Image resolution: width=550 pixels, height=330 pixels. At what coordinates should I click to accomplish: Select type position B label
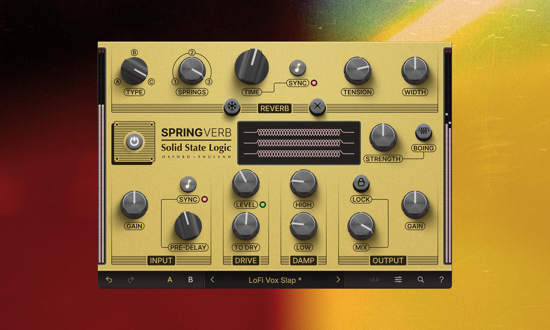(x=134, y=52)
